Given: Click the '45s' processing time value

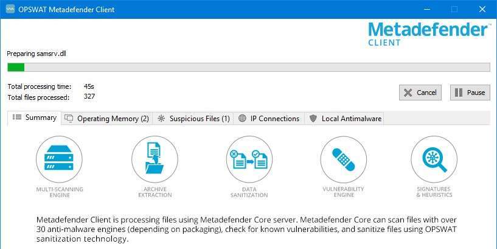Looking at the screenshot, I should (89, 86).
